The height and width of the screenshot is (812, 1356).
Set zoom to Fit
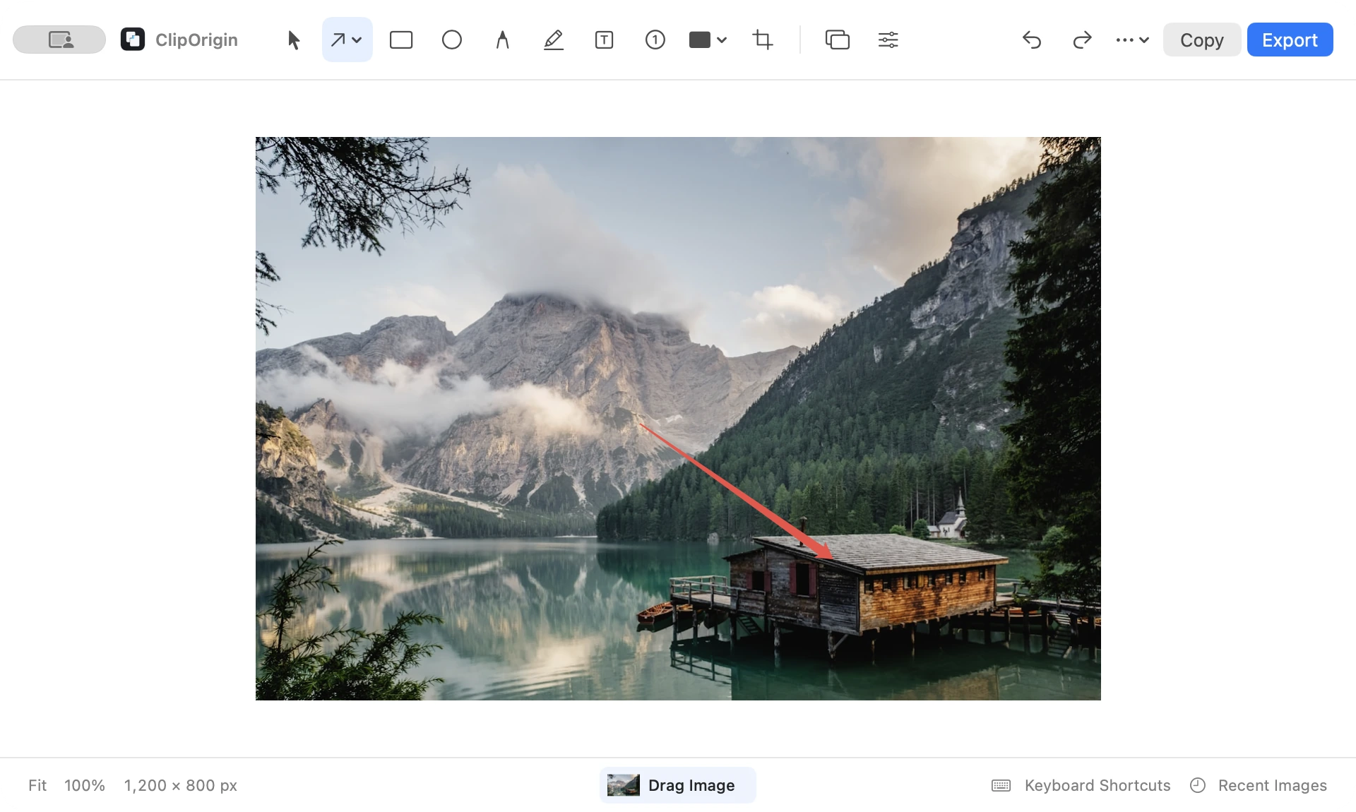point(37,785)
